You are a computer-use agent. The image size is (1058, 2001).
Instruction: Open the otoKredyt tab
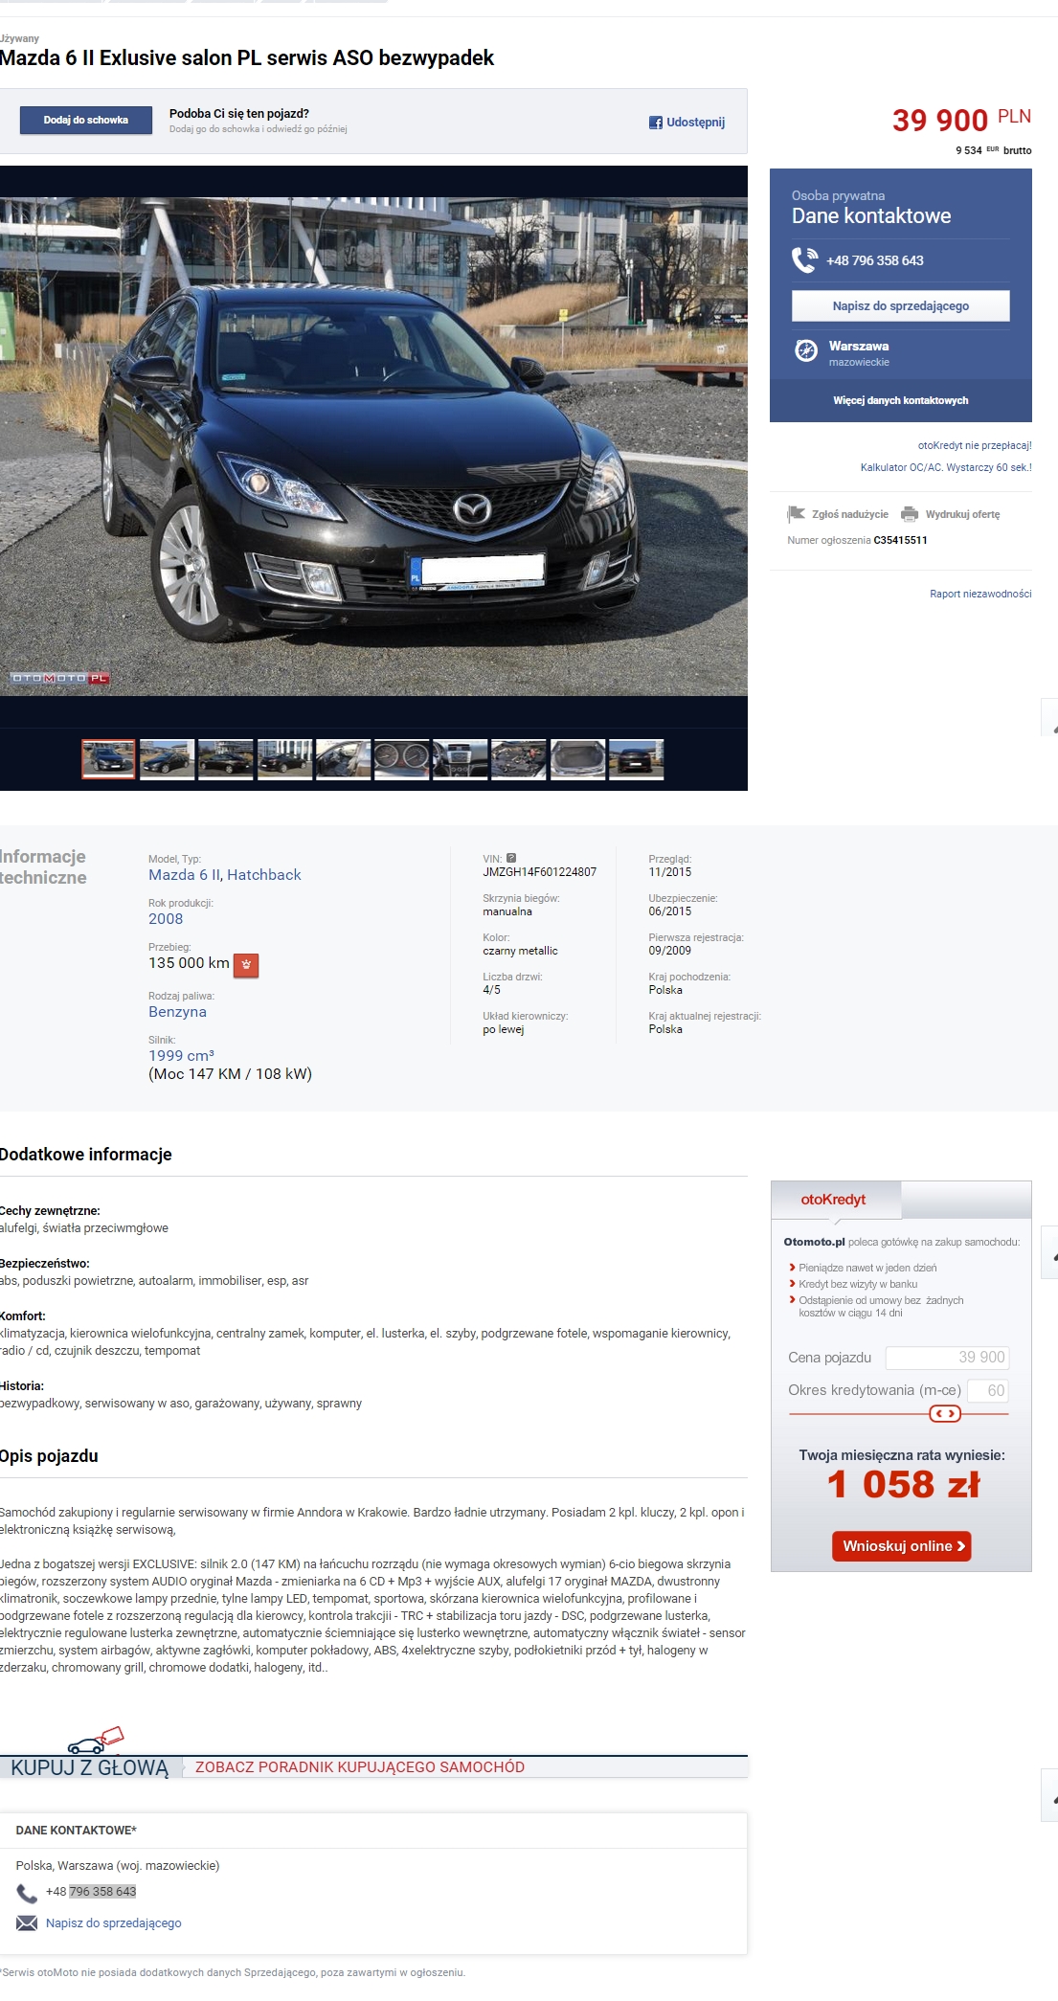833,1199
